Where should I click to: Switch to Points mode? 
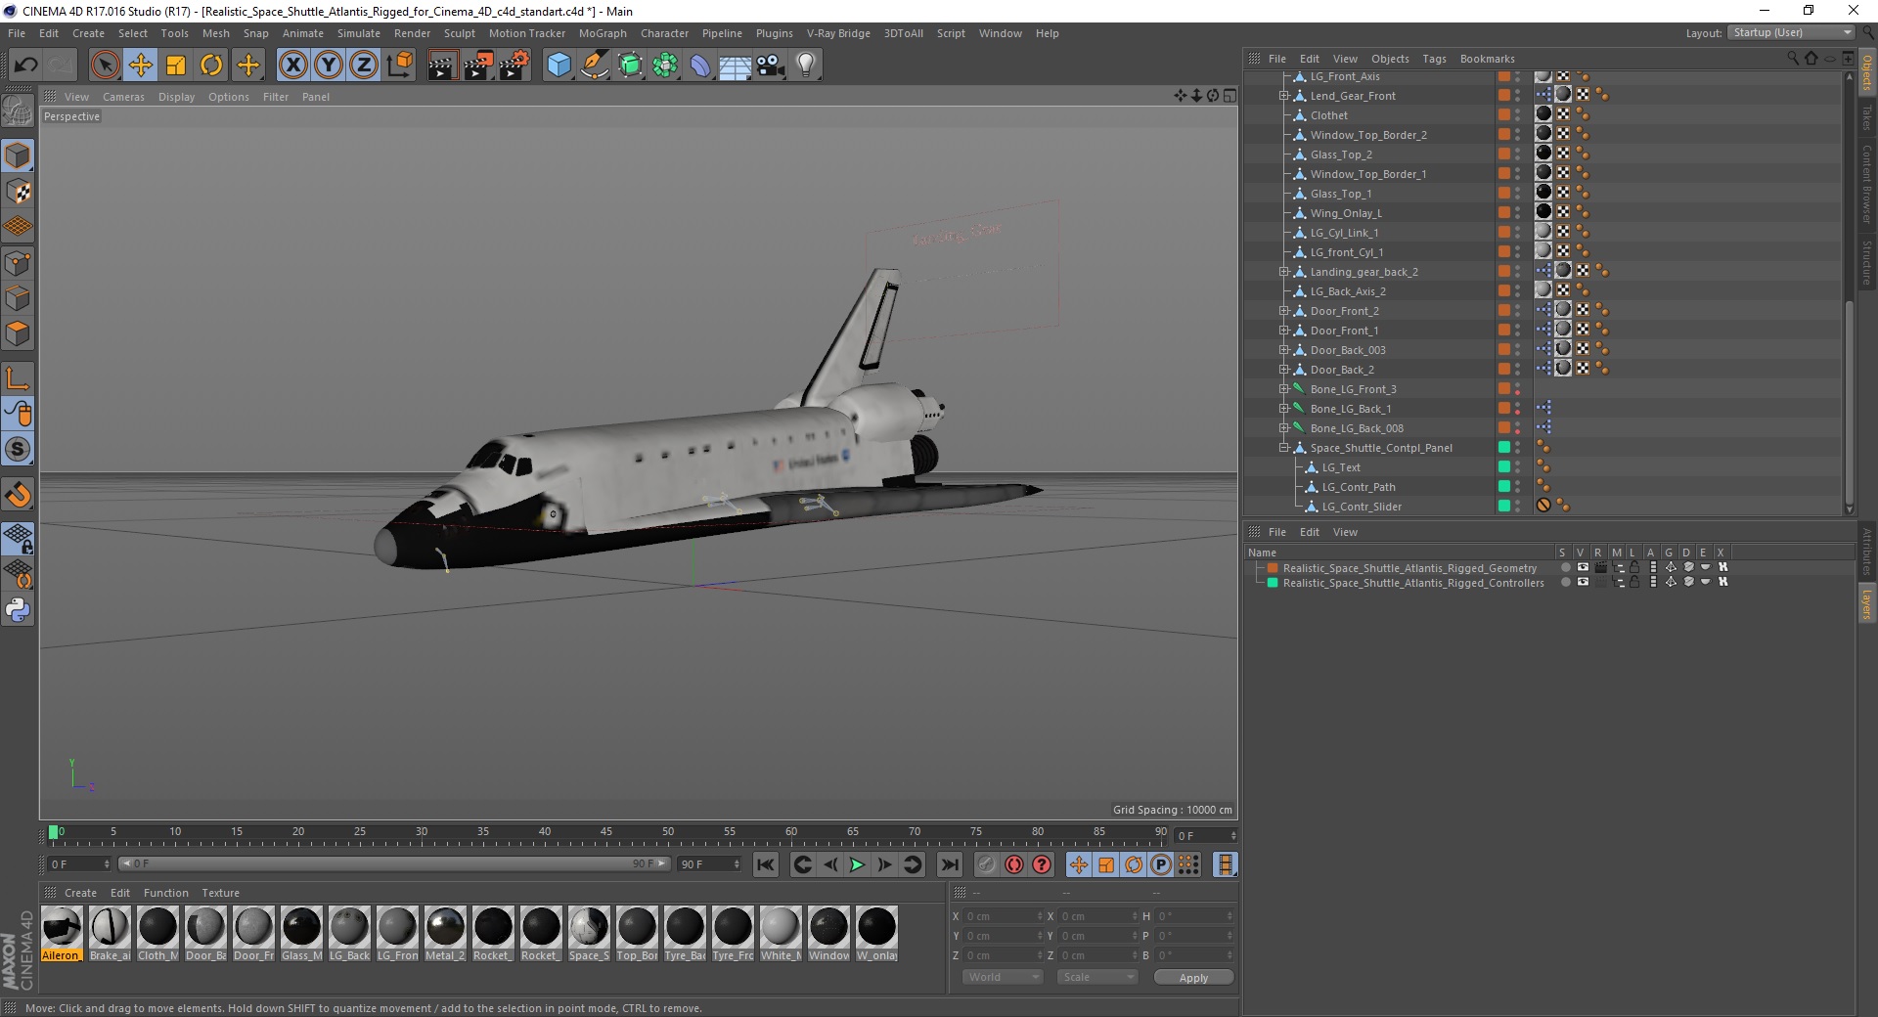(18, 263)
